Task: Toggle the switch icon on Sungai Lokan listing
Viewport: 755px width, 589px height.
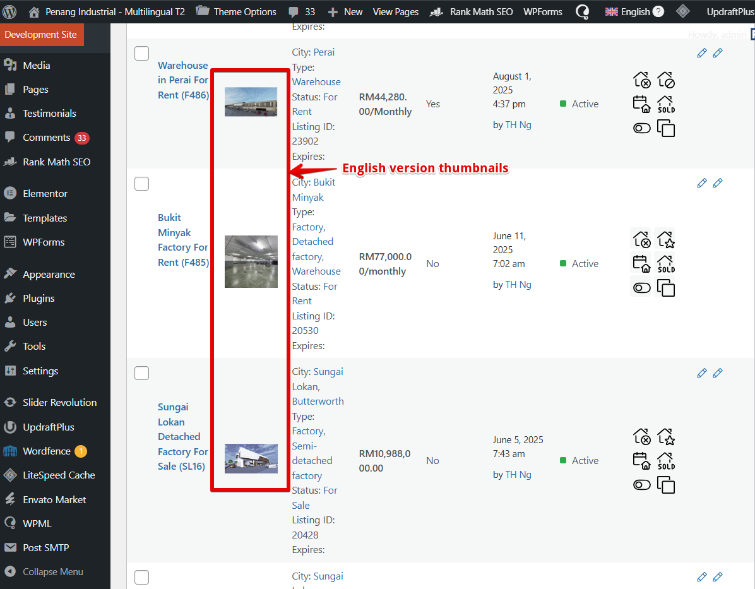Action: pos(641,485)
